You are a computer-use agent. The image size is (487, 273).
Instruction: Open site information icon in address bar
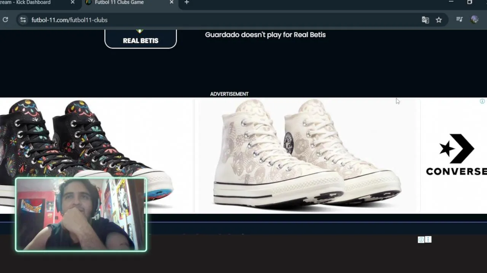(x=23, y=20)
